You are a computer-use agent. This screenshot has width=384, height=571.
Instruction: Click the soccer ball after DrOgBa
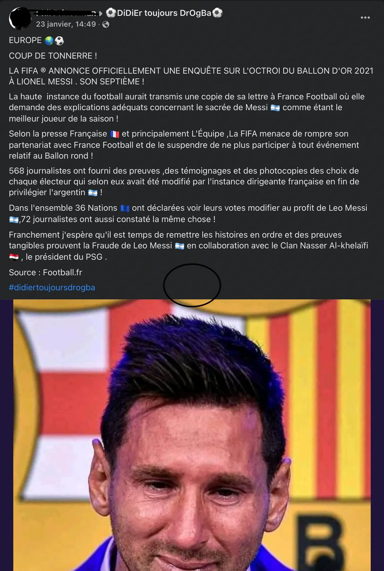(217, 13)
